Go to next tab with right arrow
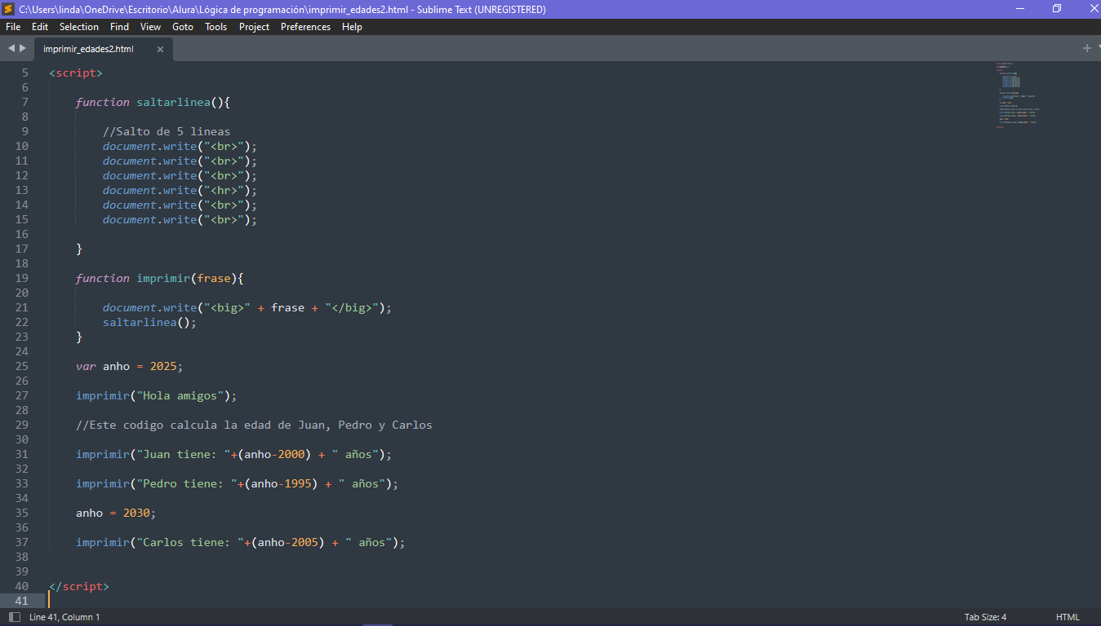Image resolution: width=1101 pixels, height=626 pixels. pos(23,49)
